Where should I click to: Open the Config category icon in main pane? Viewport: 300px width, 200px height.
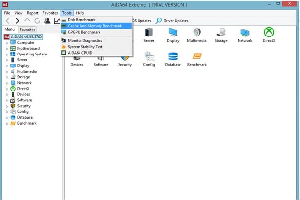[x=149, y=56]
